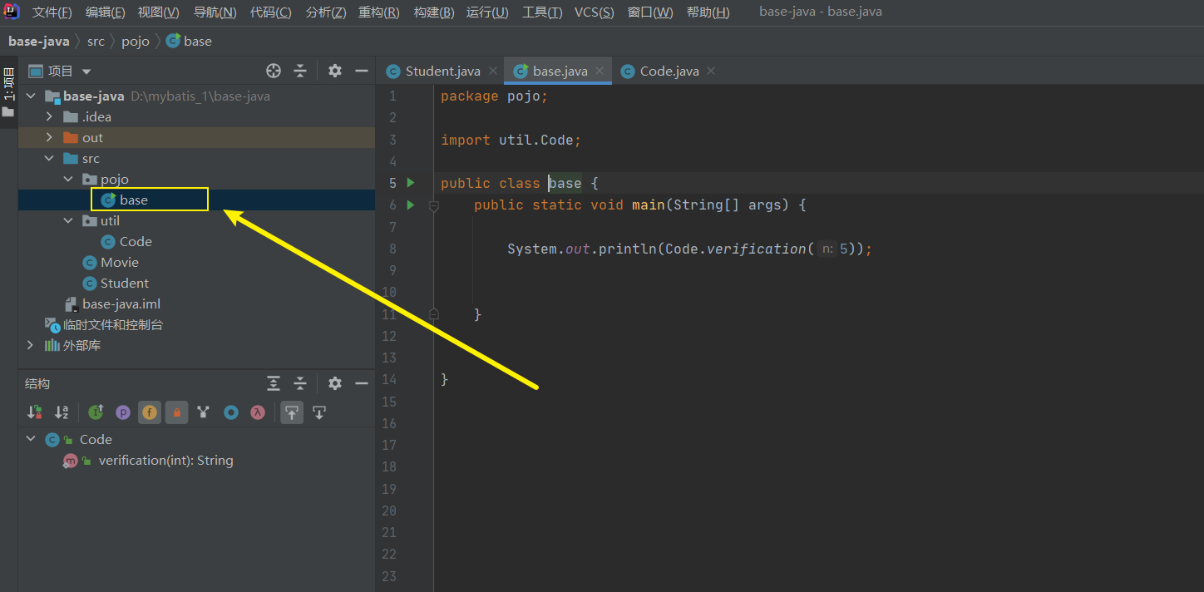The height and width of the screenshot is (592, 1204).
Task: Collapse the src folder
Action: pyautogui.click(x=49, y=158)
